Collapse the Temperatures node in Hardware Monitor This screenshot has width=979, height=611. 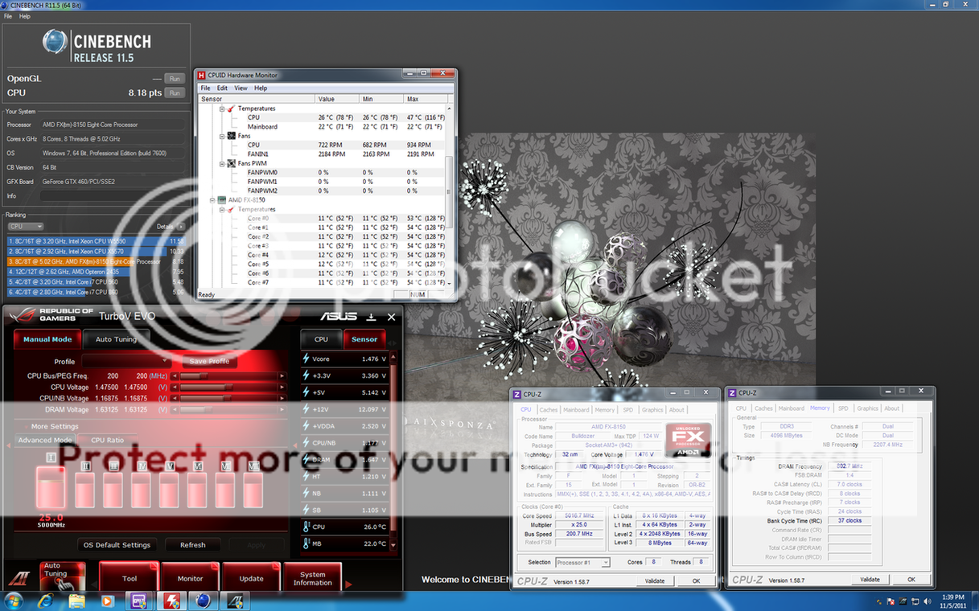[222, 109]
